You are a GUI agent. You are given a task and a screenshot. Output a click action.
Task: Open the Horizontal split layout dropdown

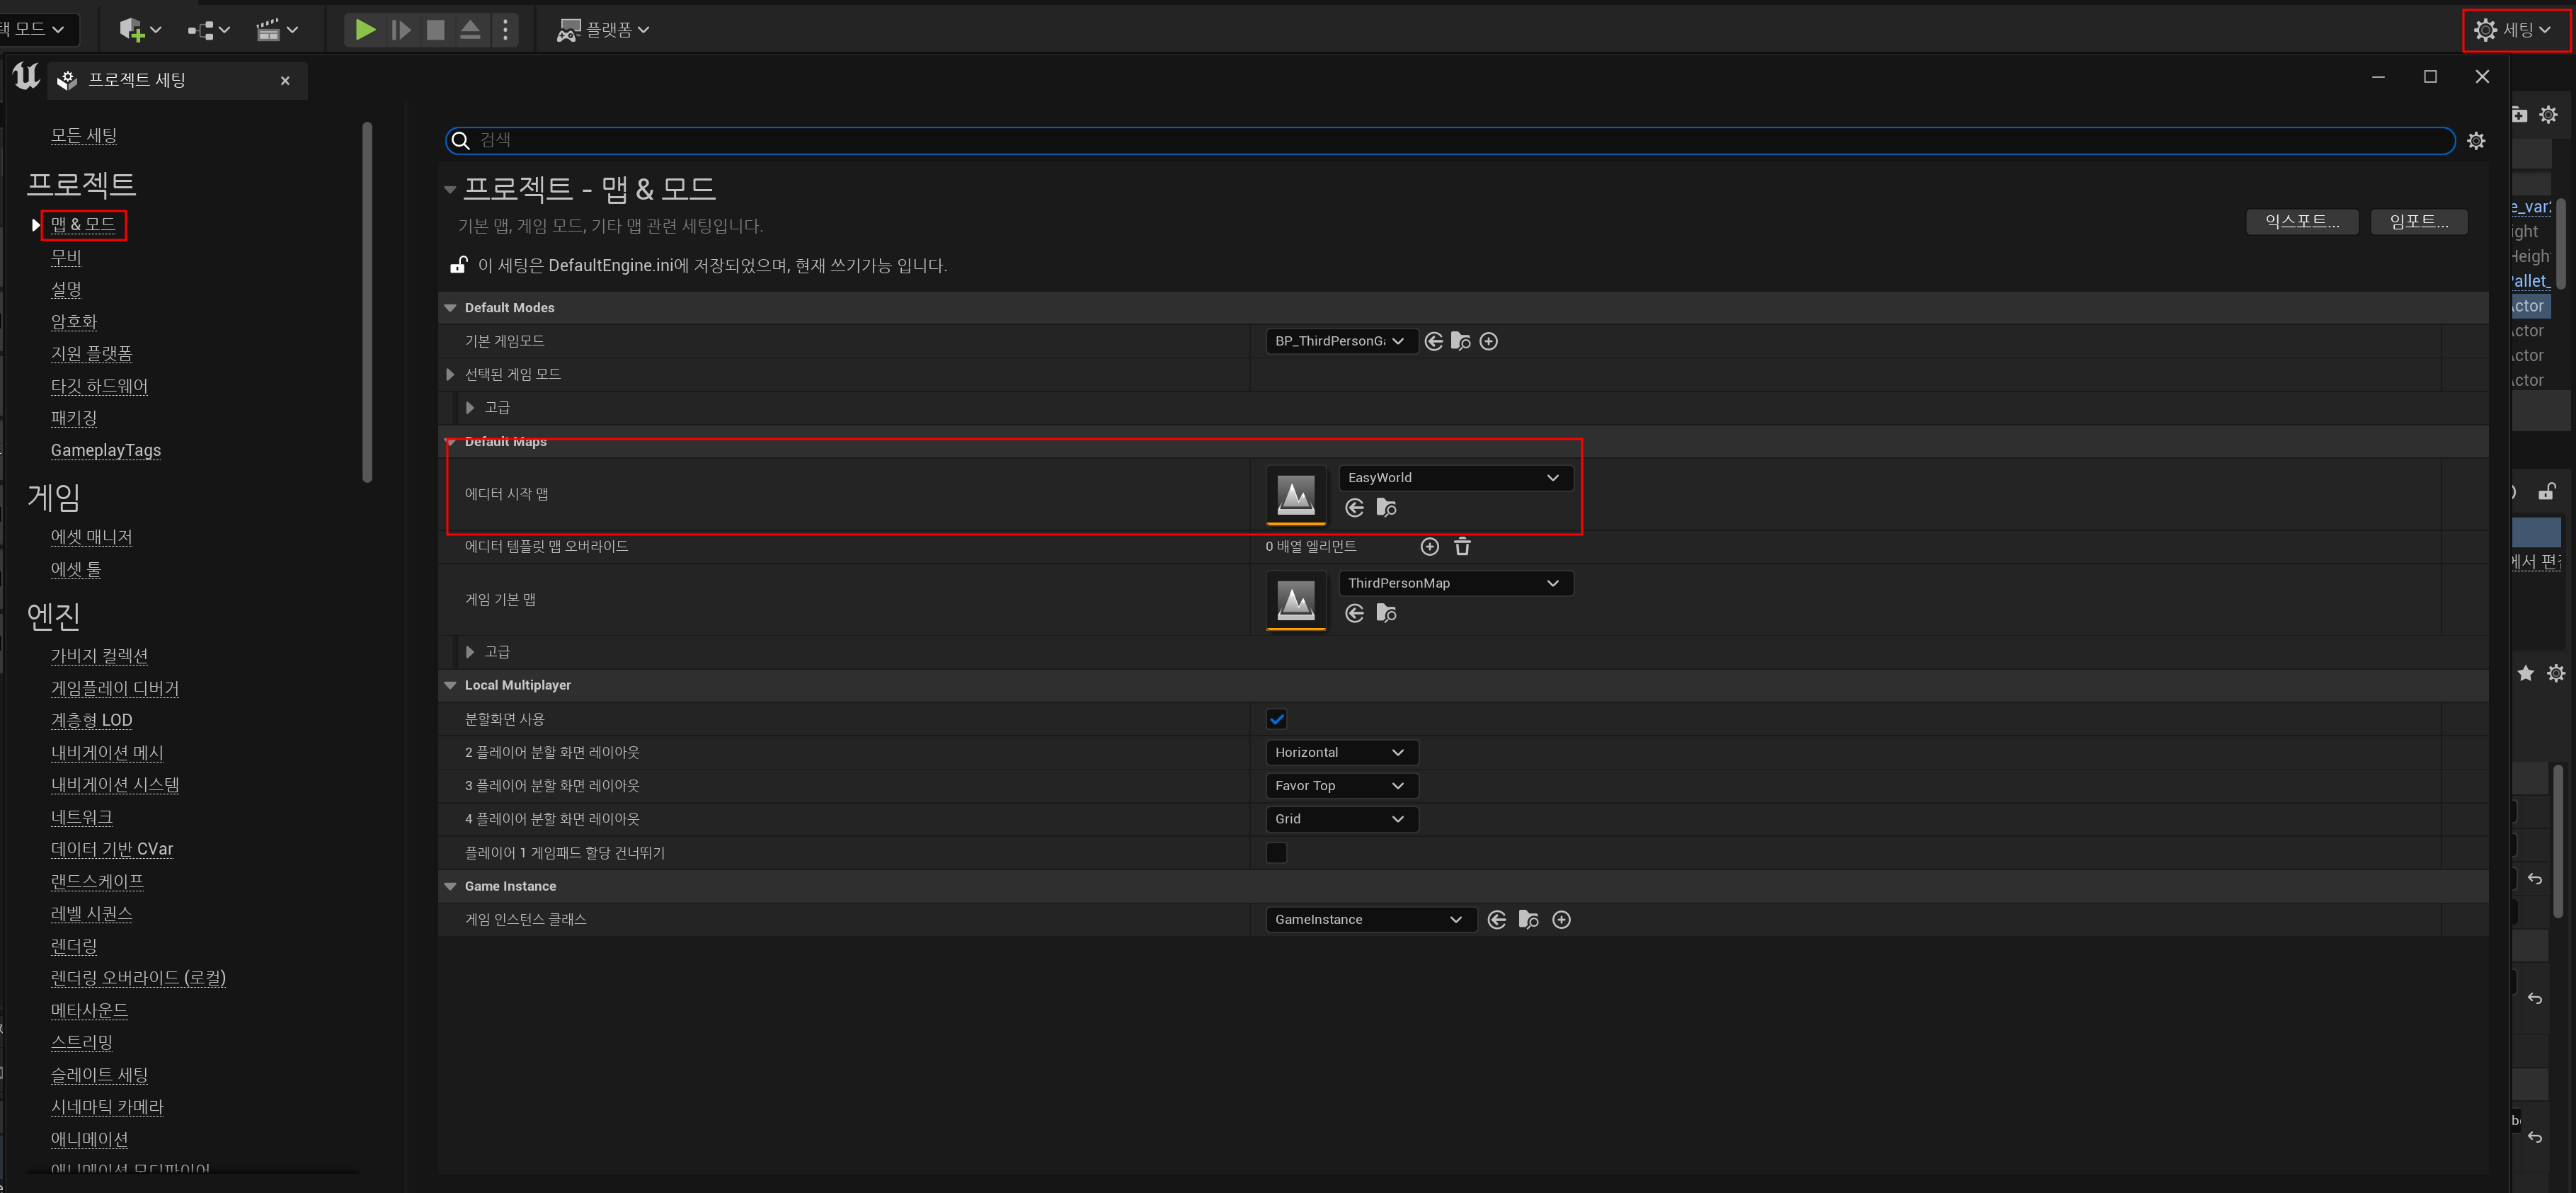[x=1340, y=752]
